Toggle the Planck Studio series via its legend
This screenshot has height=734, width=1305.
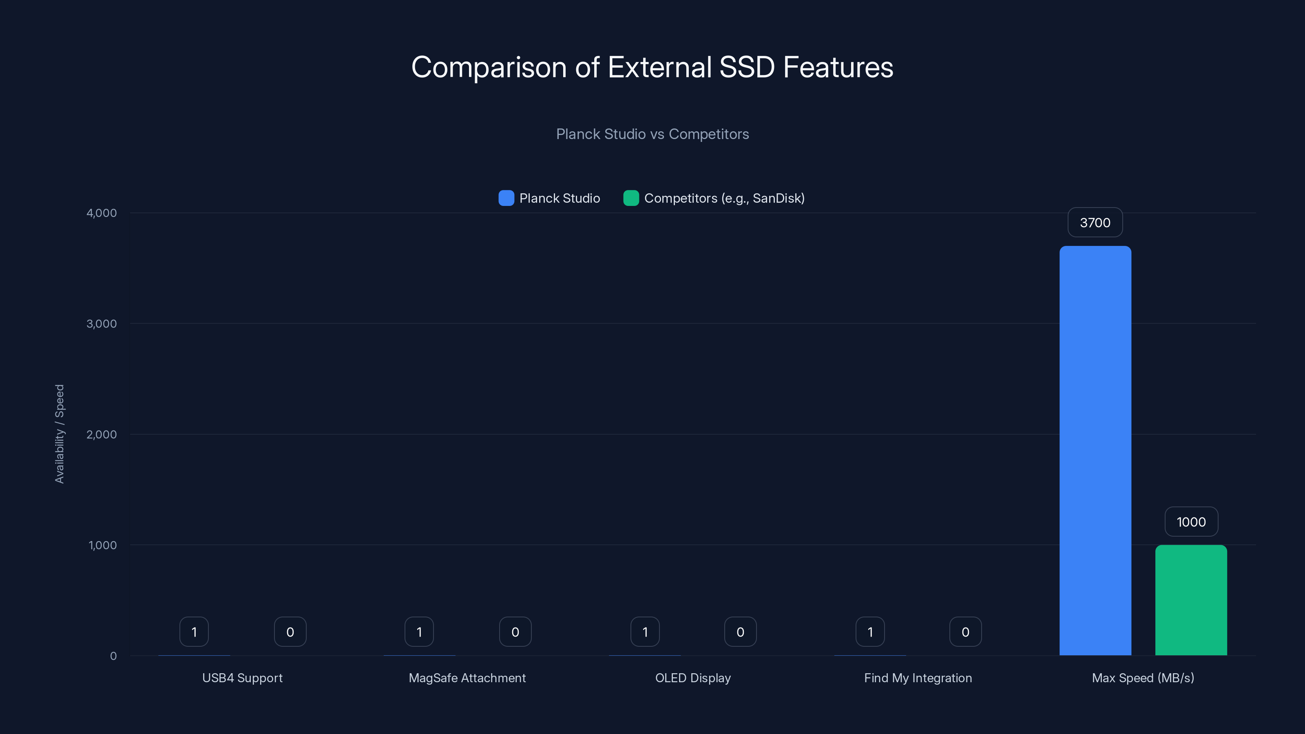pyautogui.click(x=549, y=198)
